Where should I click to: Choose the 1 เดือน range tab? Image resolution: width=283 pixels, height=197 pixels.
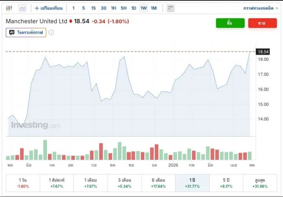(x=91, y=183)
